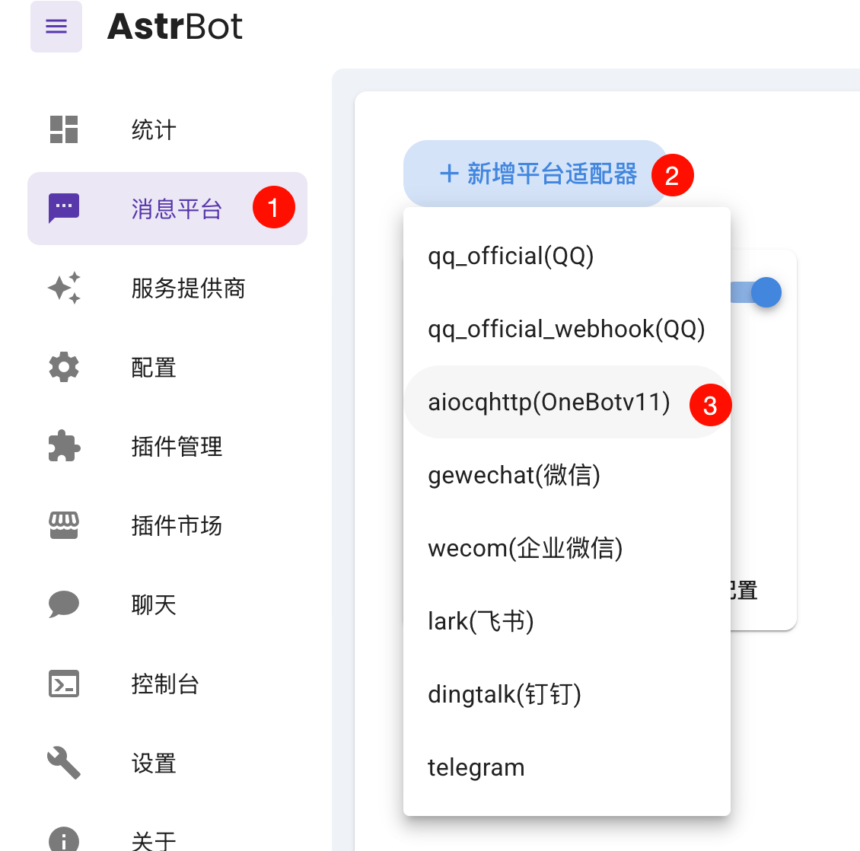Viewport: 860px width, 851px height.
Task: Choose dingtalk(钉钉) adapter option
Action: click(505, 694)
